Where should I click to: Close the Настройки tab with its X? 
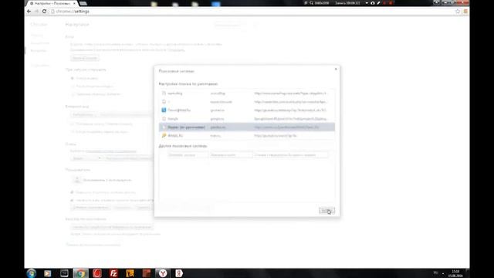74,3
